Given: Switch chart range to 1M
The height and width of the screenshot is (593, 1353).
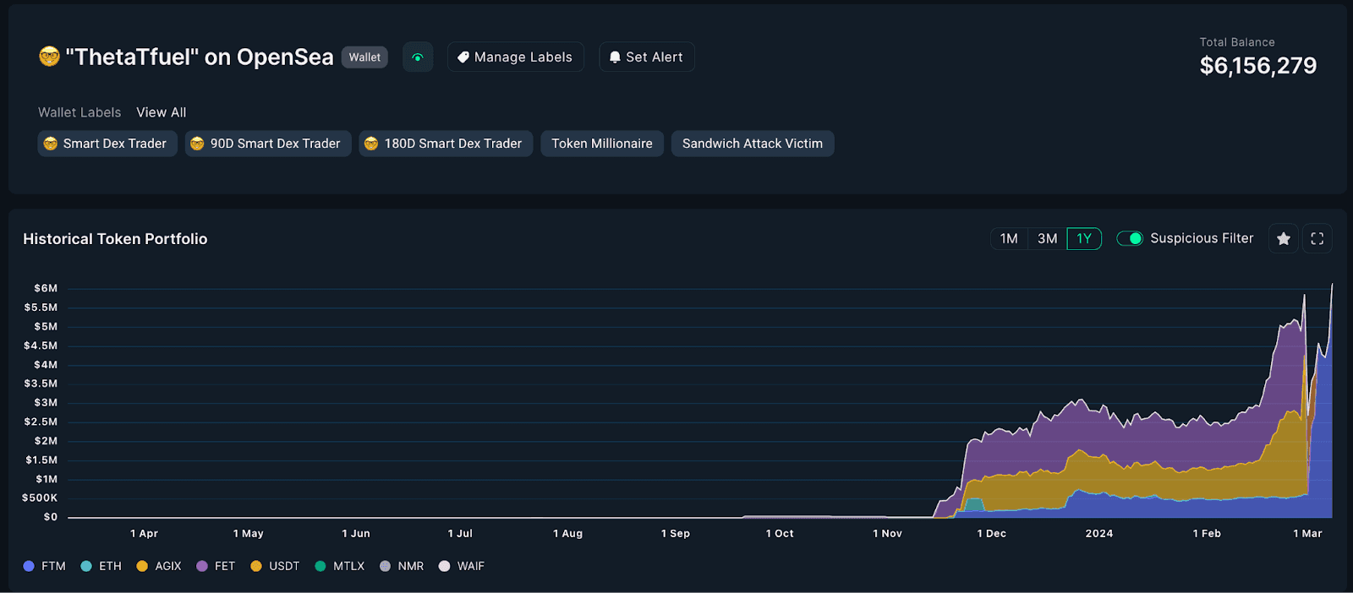Looking at the screenshot, I should click(1009, 239).
